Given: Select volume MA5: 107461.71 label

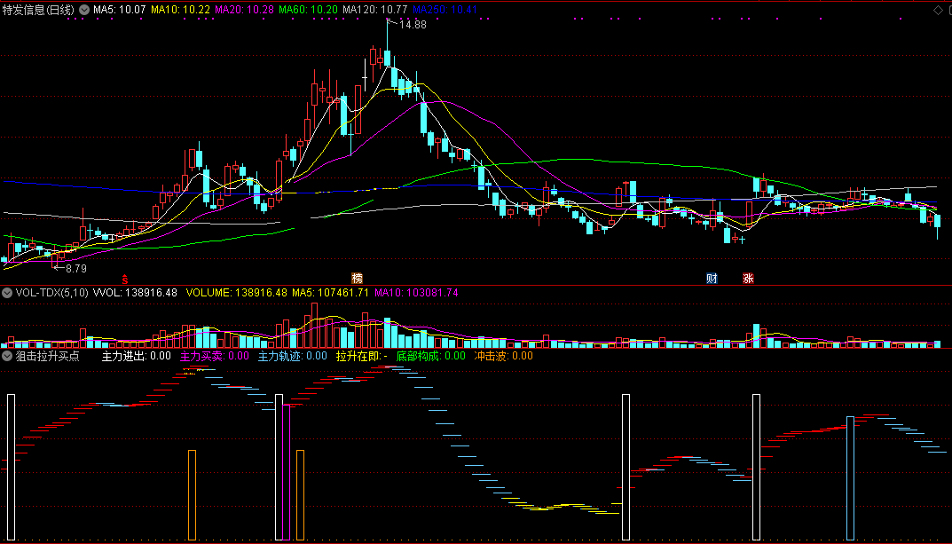Looking at the screenshot, I should (330, 293).
